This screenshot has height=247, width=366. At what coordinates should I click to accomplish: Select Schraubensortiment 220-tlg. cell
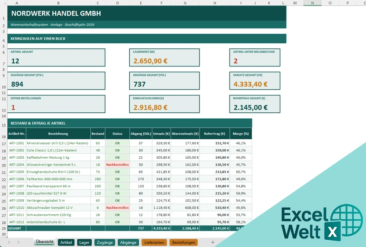(x=58, y=215)
